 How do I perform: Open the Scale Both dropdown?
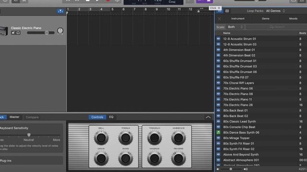[x=235, y=27]
